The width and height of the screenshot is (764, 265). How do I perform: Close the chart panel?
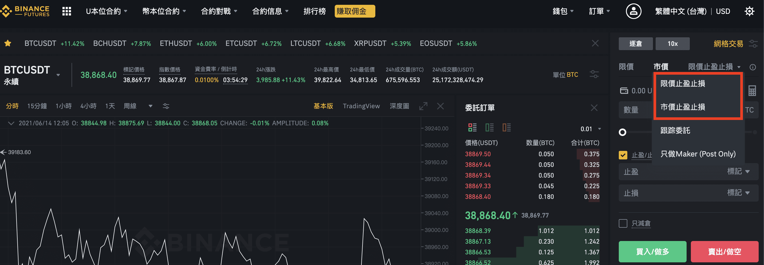click(440, 106)
